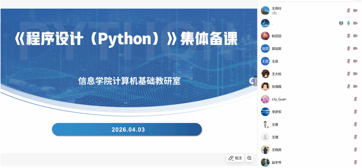Select 王晓燕 in the participant list
Viewport: 362px width, 168px height.
click(276, 150)
